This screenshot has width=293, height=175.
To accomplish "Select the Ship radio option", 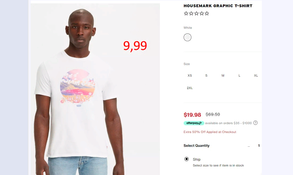I will [186, 159].
